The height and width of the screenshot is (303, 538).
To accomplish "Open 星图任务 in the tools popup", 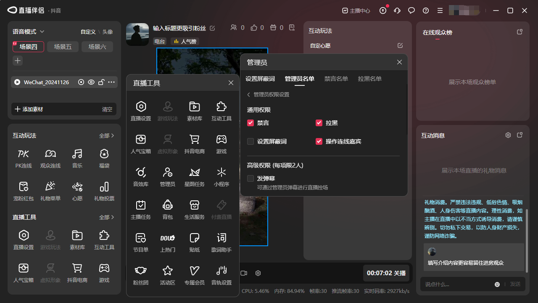I will pyautogui.click(x=195, y=177).
